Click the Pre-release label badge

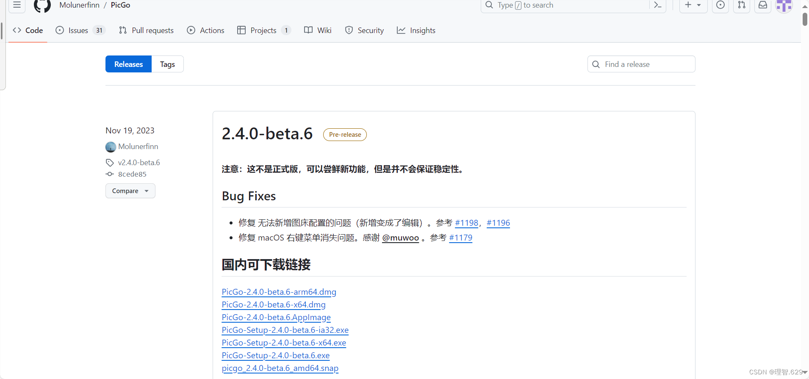345,135
